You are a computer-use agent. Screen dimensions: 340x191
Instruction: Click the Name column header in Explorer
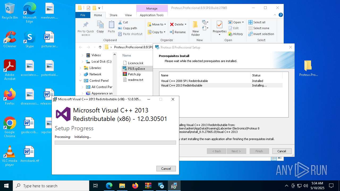[127, 55]
